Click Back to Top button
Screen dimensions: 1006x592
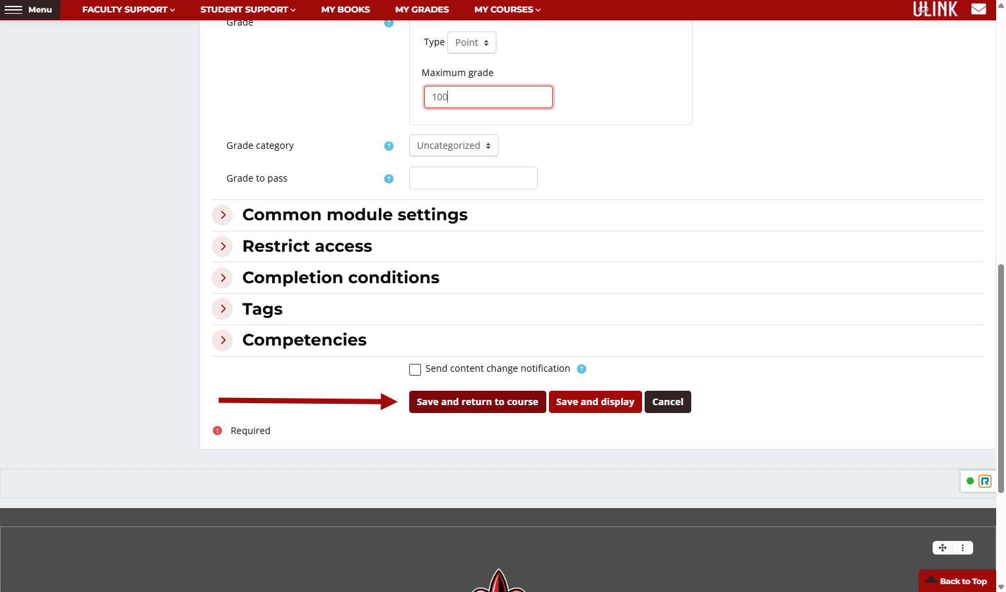tap(957, 581)
